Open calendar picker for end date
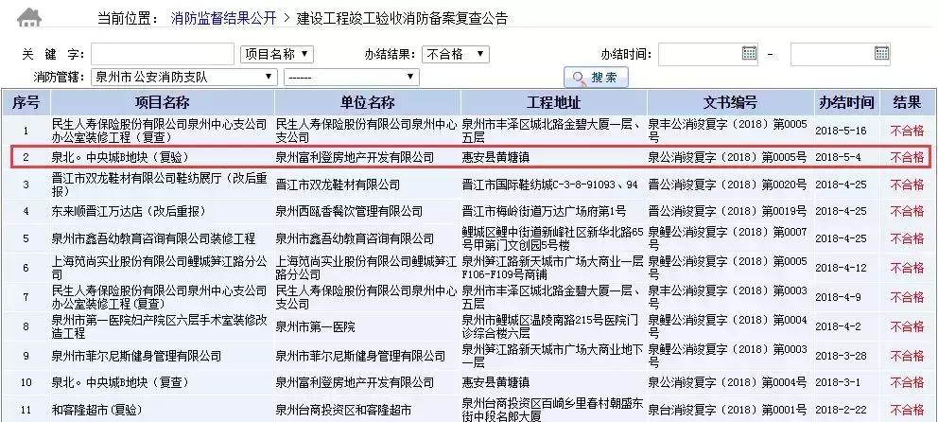The height and width of the screenshot is (422, 938). [x=881, y=53]
